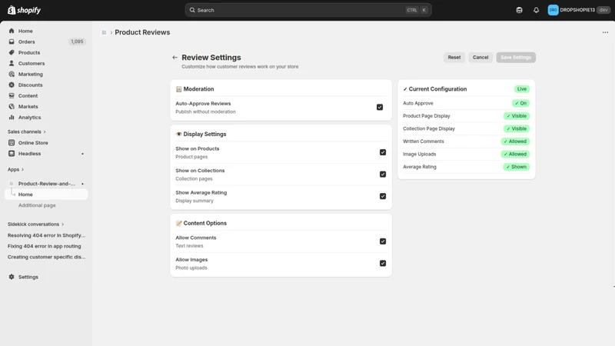Click the Auto Approve On badge

[520, 103]
